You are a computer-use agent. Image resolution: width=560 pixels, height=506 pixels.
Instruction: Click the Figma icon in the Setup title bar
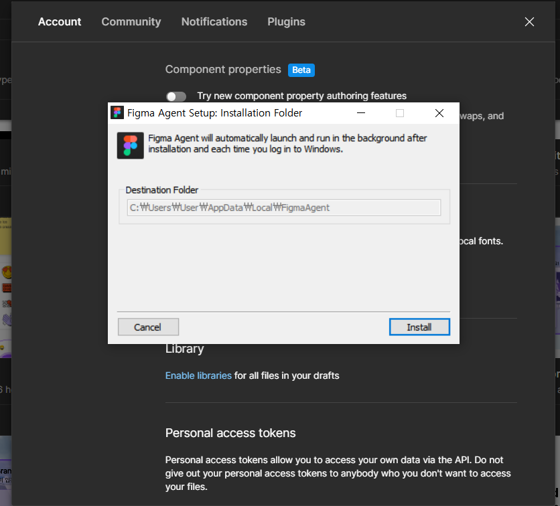click(117, 112)
